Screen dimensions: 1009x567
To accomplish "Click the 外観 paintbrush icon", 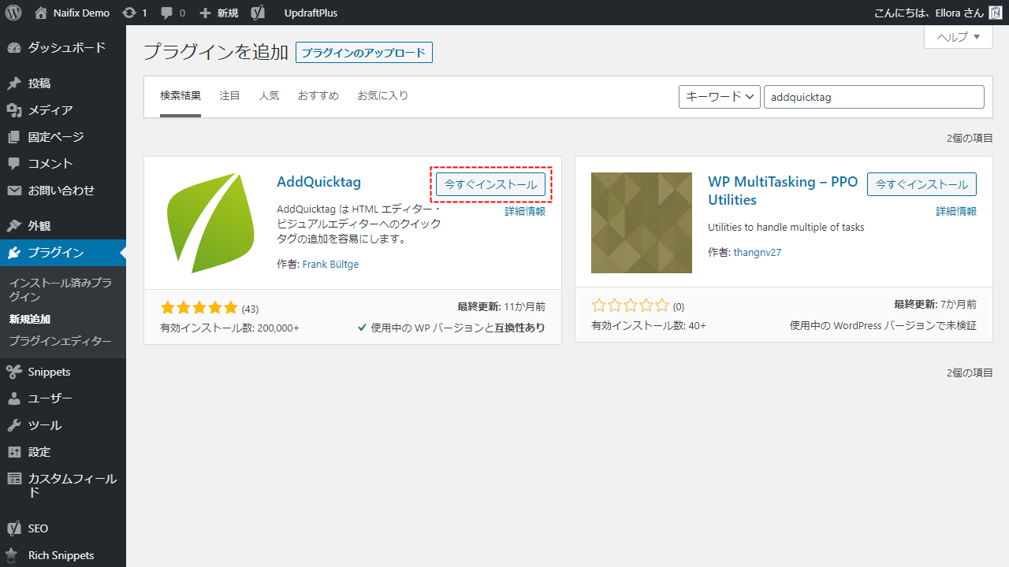I will click(x=14, y=226).
